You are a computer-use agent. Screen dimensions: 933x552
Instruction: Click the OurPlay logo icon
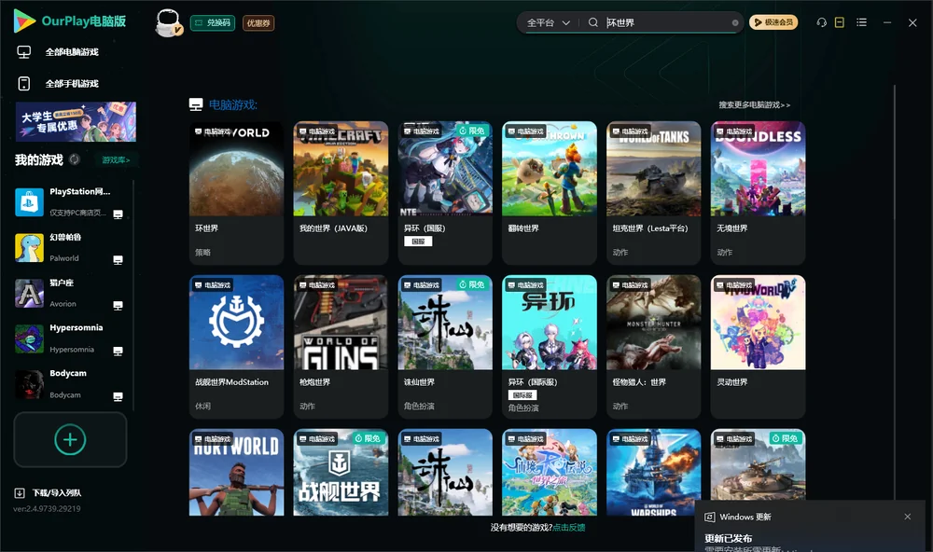tap(24, 21)
